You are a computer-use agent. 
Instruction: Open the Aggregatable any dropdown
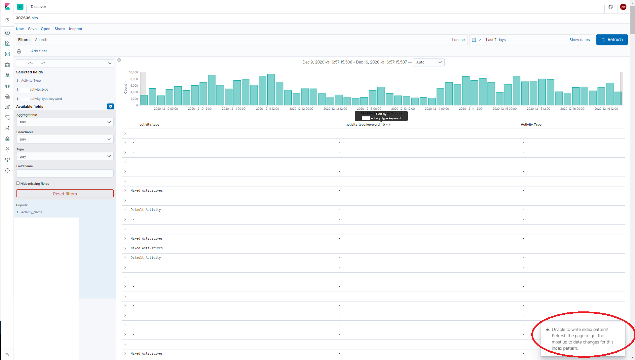tap(65, 122)
